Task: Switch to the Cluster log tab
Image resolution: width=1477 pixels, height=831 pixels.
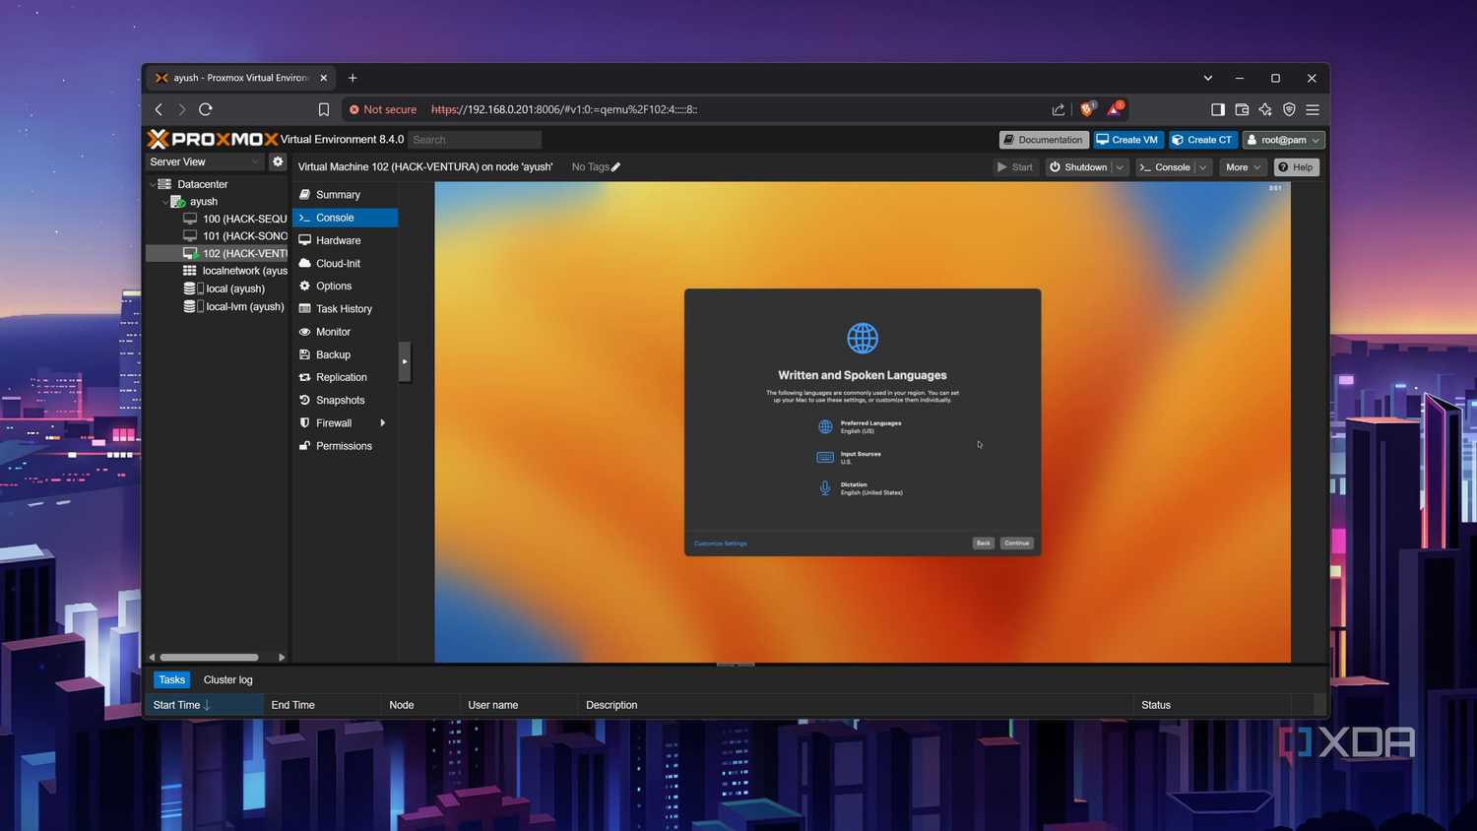Action: coord(227,679)
